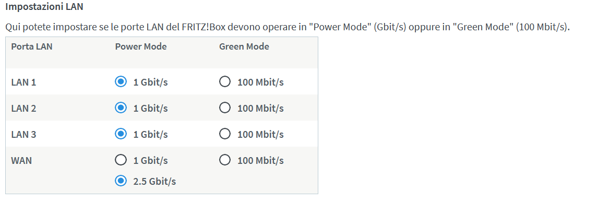The height and width of the screenshot is (202, 598).
Task: Switch WAN port to 100 Mbit/s
Action: [x=225, y=160]
